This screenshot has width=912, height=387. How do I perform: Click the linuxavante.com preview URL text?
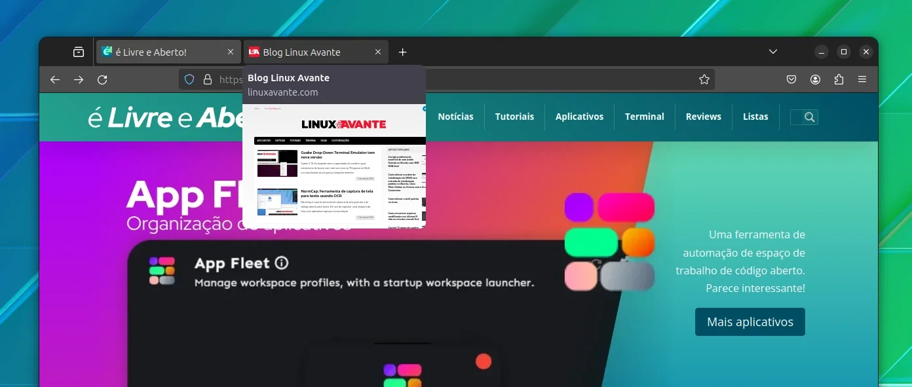click(x=283, y=92)
